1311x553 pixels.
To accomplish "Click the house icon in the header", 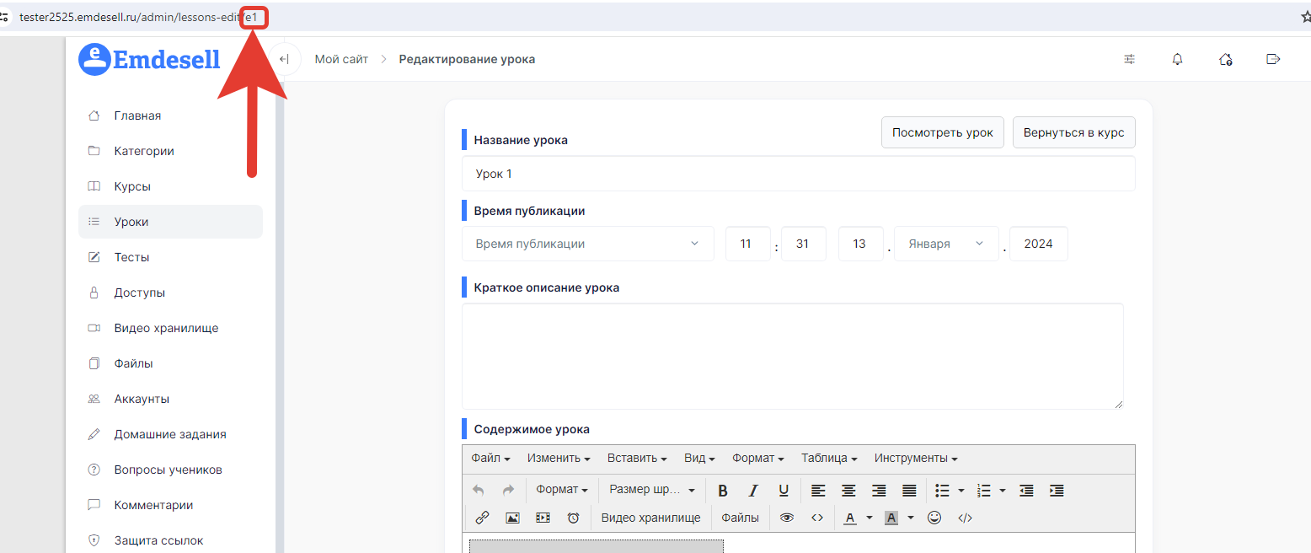I will (1226, 59).
